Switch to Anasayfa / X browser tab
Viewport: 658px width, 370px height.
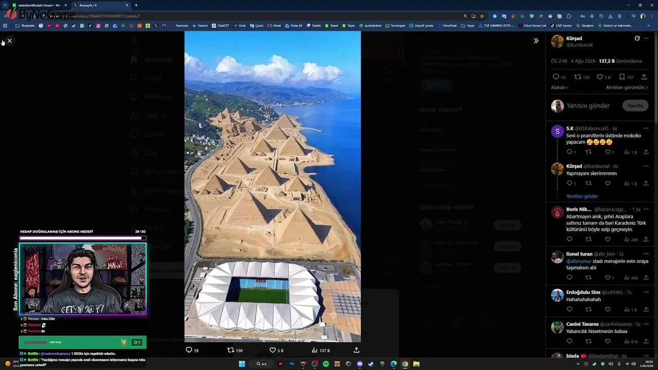(x=100, y=5)
